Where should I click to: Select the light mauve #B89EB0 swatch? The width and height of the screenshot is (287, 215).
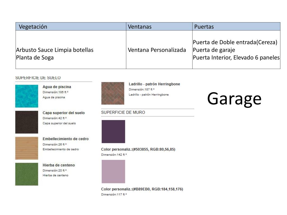coord(114,172)
